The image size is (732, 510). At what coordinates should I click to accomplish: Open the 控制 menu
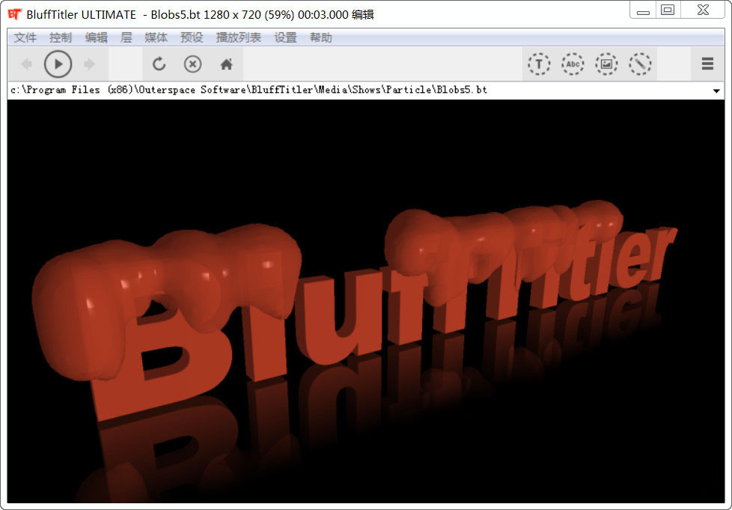pos(61,38)
